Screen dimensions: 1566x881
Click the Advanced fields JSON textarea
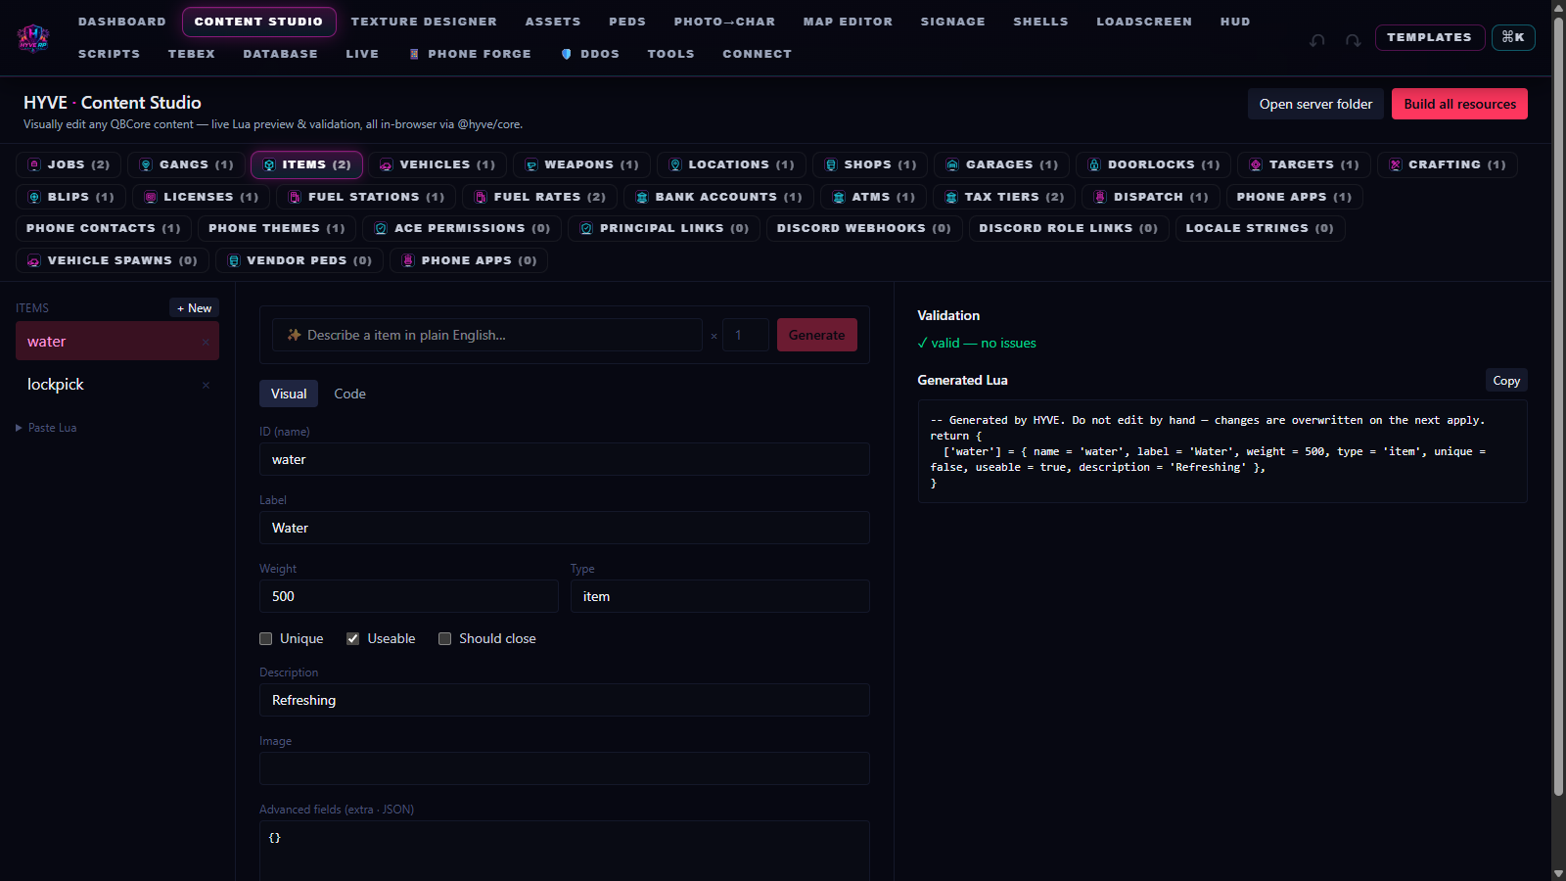565,851
